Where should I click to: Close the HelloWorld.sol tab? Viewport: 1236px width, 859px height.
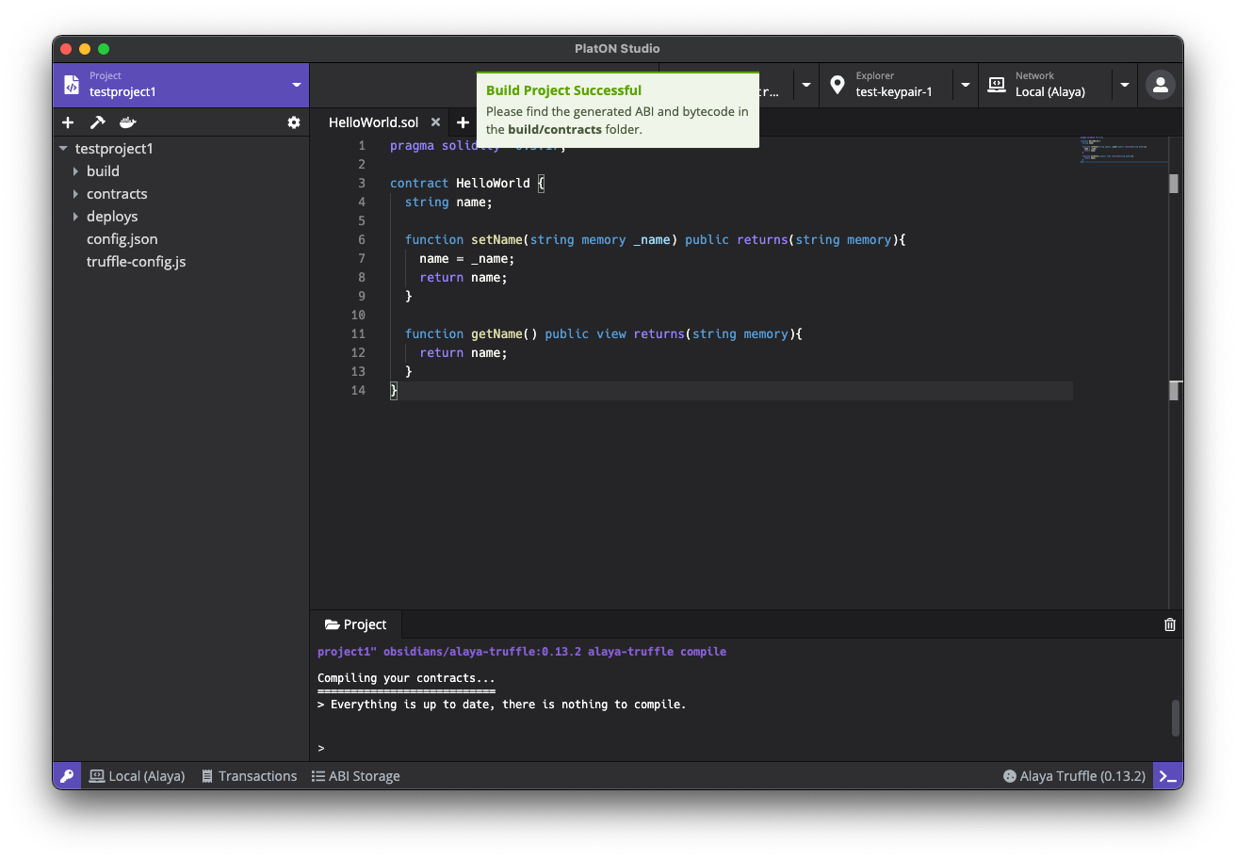click(x=436, y=122)
